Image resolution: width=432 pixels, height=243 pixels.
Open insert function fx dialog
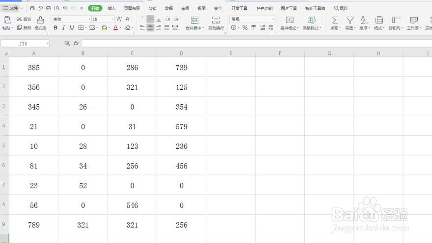[76, 43]
